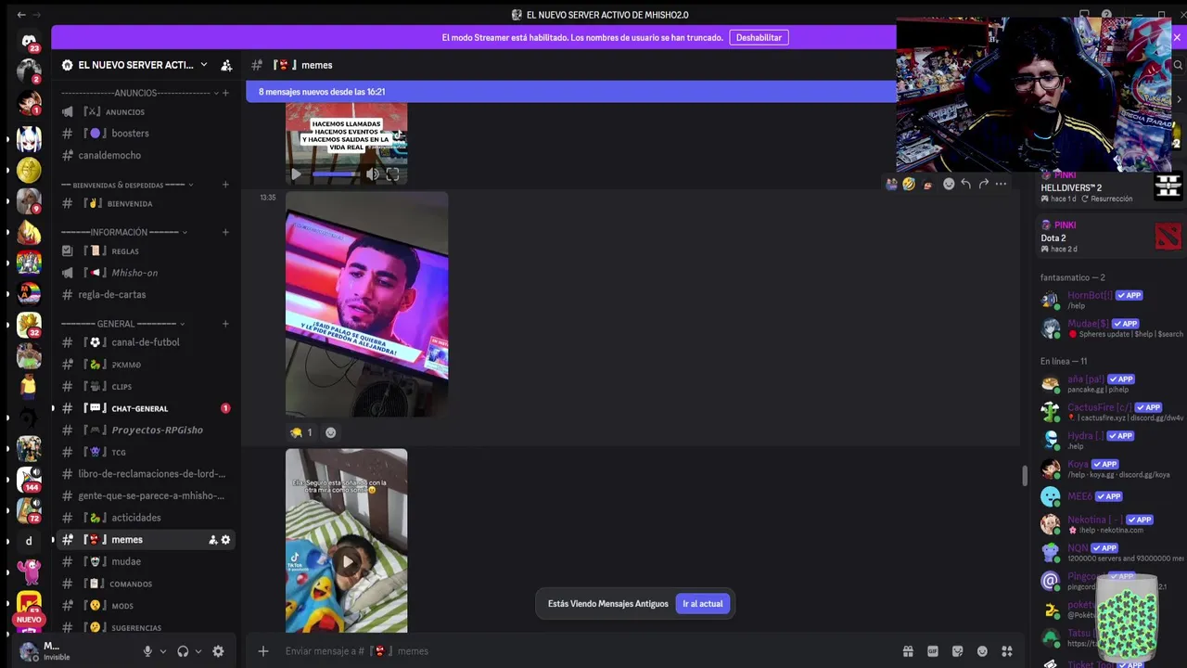Open server icon with 144 badge
The width and height of the screenshot is (1187, 668).
[29, 479]
